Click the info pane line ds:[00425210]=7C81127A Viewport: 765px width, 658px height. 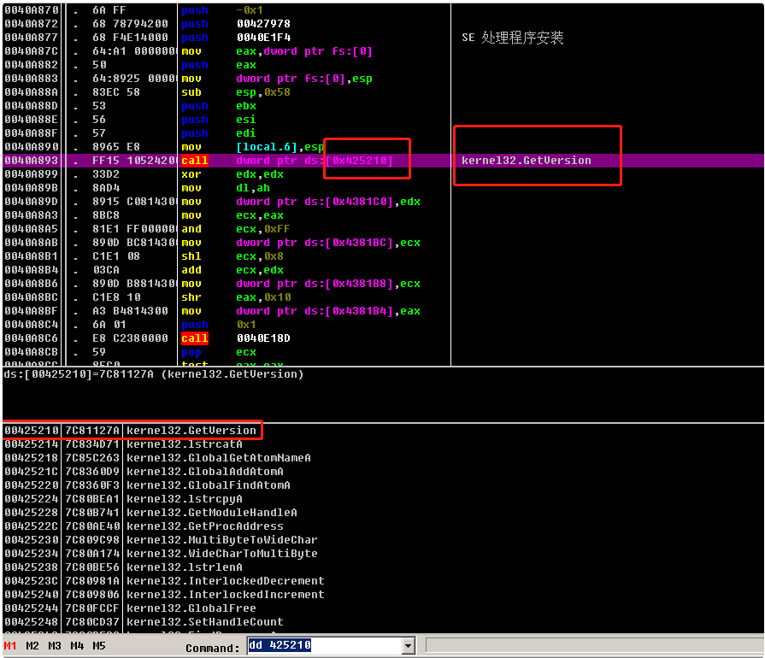(x=154, y=374)
